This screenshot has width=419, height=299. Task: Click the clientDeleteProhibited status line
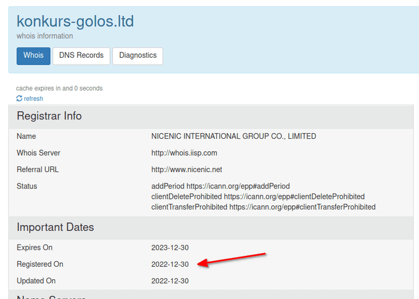pos(258,197)
